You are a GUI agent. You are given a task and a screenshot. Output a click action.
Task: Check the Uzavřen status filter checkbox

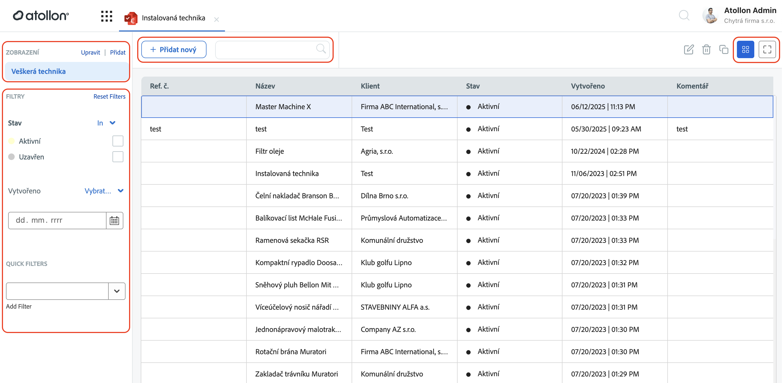pos(117,157)
